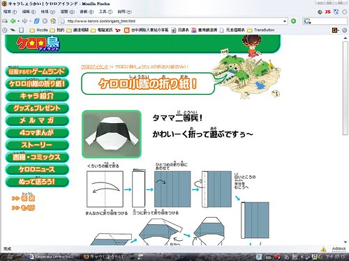Screen dimensions: 349x261
Task: Reload the page with the blue refresh icon
Action: click(36, 21)
